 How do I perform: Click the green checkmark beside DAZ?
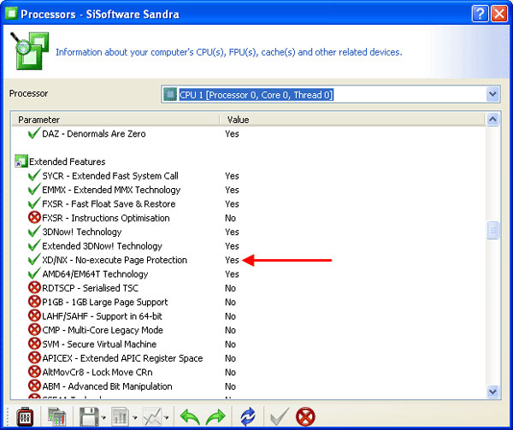click(x=34, y=133)
